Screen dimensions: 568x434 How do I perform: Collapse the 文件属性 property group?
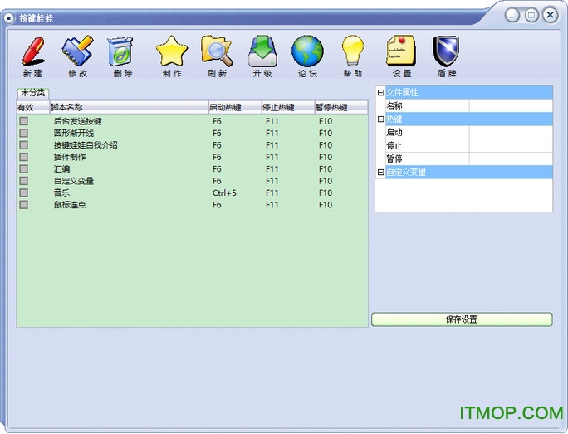[380, 93]
